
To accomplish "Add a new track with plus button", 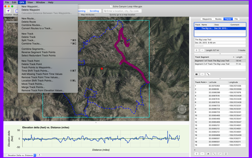I will tap(196, 50).
